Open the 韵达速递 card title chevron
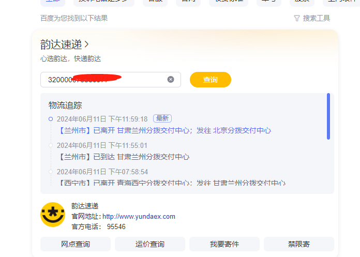Screen dimensions: 360x257 tap(86, 44)
